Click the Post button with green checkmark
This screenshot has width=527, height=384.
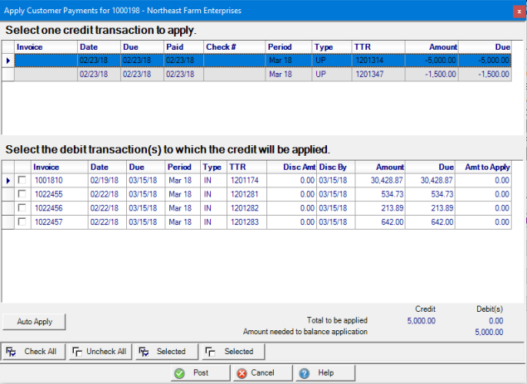pos(193,373)
